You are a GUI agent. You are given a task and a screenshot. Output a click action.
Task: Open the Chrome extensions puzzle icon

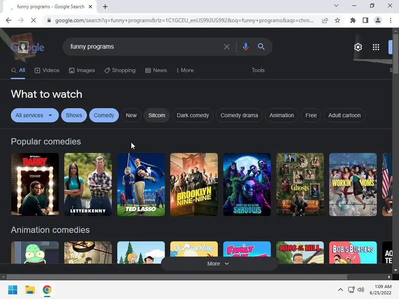[x=353, y=20]
